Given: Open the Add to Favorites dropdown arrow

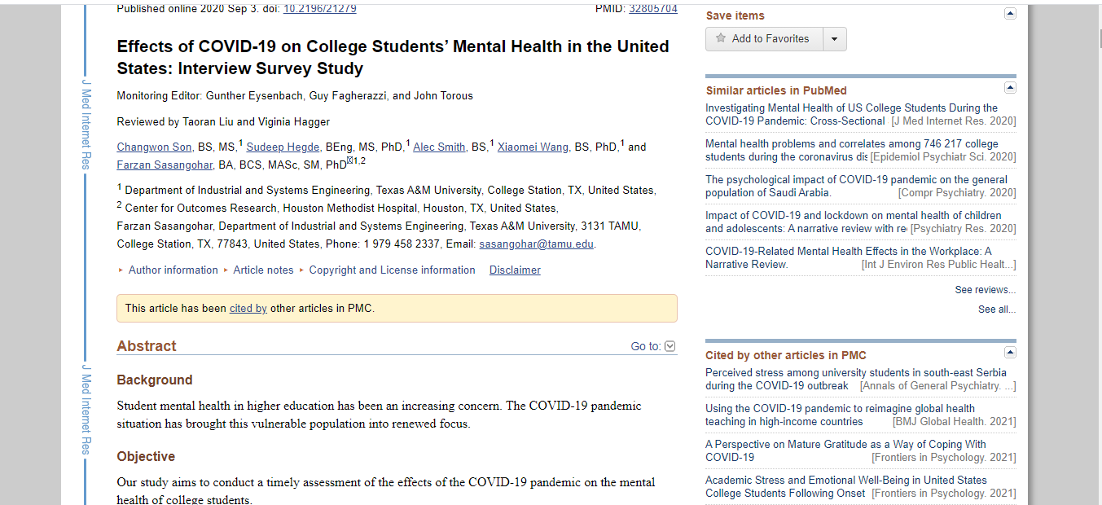Looking at the screenshot, I should coord(834,39).
